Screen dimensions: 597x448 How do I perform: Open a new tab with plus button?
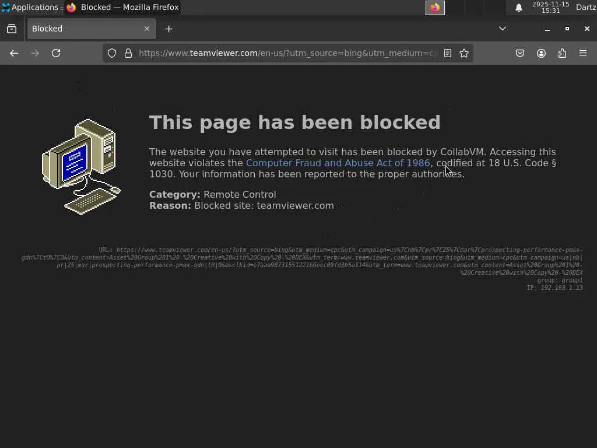[168, 29]
